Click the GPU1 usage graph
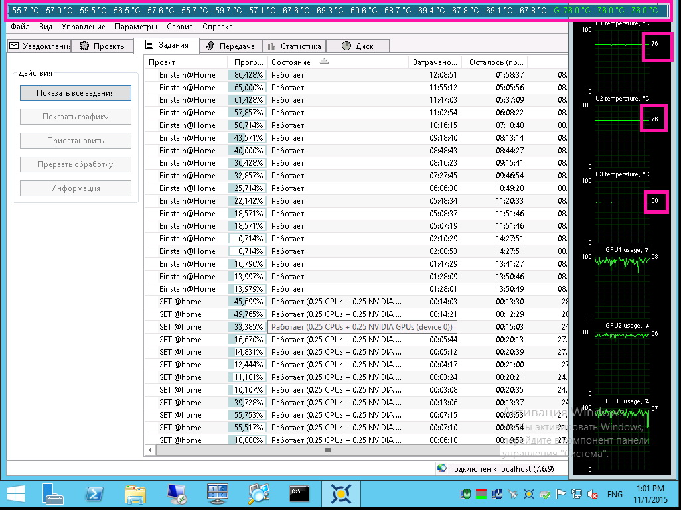 [622, 287]
